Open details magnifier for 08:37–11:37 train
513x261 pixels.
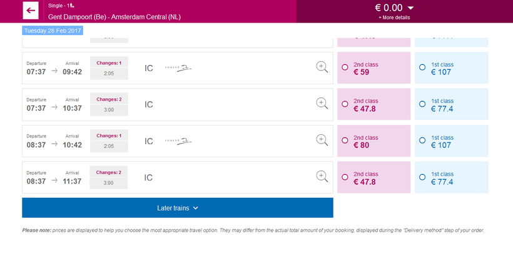point(322,177)
